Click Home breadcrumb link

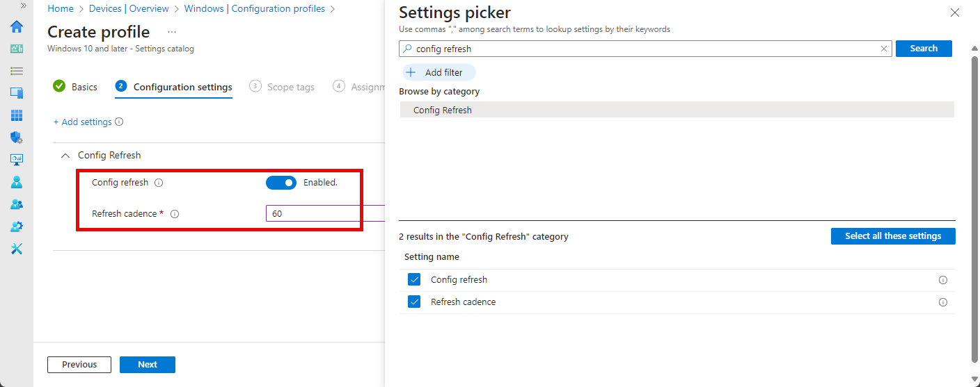point(61,9)
